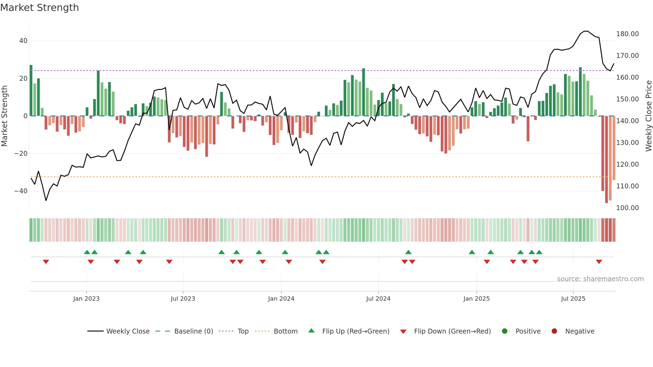Click the green Positive circle legend icon

pyautogui.click(x=505, y=331)
